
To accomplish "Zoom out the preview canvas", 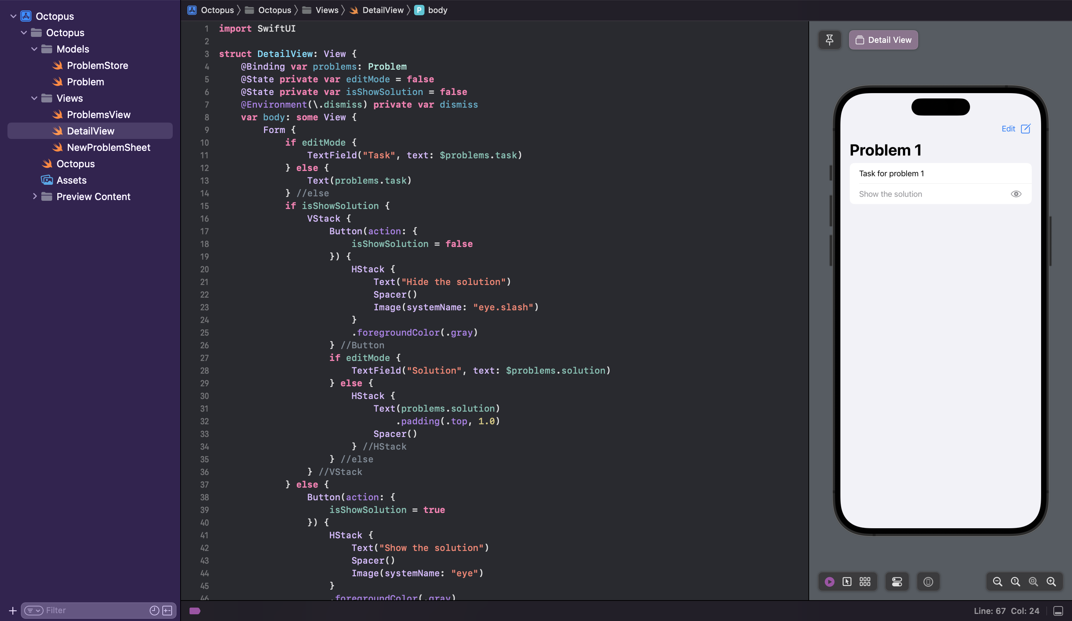I will 997,582.
